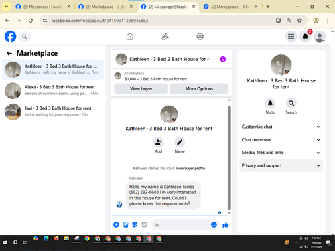
Task: Open Alexa's 3 Bed 3 Bath conversation
Action: [x=53, y=90]
